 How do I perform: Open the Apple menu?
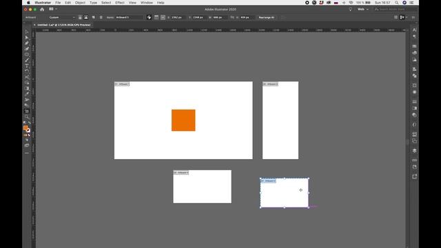coord(28,3)
